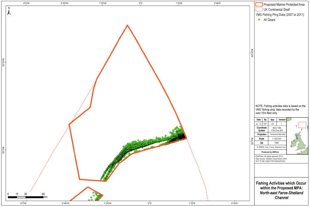
Task: Click the "Proposed Marine Protected Area" legend label
Action: click(x=284, y=4)
